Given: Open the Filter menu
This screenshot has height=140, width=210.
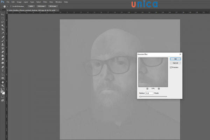Looking at the screenshot, I should (45, 2).
